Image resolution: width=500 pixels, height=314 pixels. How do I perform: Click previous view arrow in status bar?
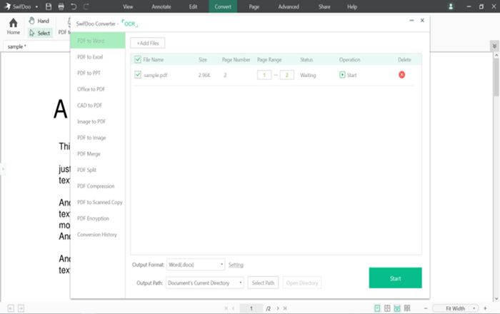pyautogui.click(x=11, y=308)
